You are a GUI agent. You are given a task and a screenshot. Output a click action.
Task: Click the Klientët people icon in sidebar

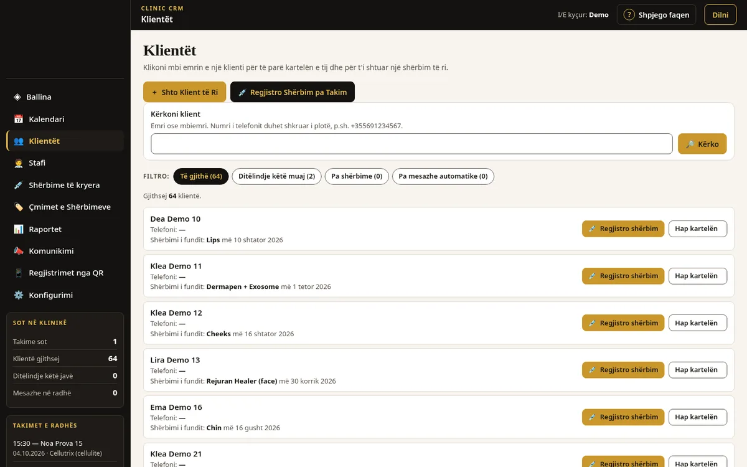(19, 141)
